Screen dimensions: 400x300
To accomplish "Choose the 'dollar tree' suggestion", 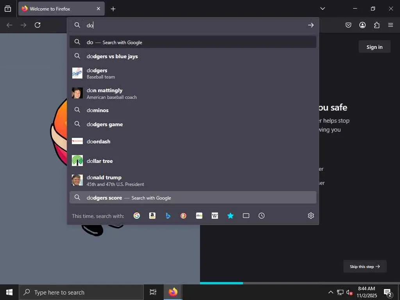I will (193, 161).
